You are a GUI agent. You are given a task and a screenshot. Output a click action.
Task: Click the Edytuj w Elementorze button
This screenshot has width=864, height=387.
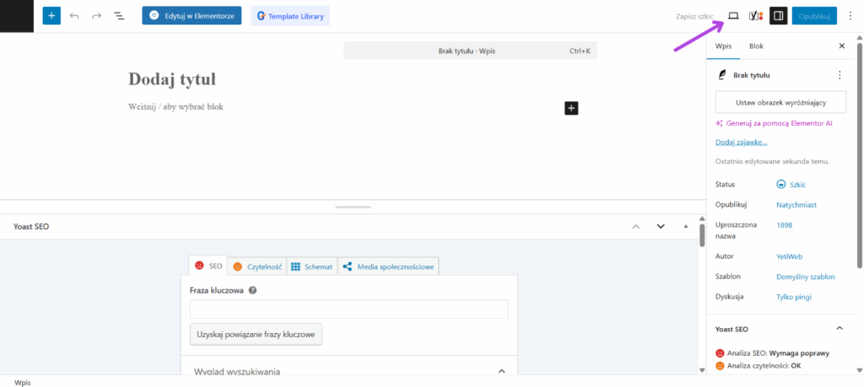coord(192,16)
